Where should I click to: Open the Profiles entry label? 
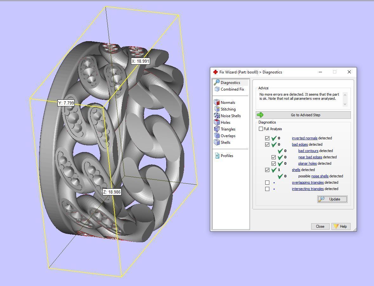(x=227, y=156)
